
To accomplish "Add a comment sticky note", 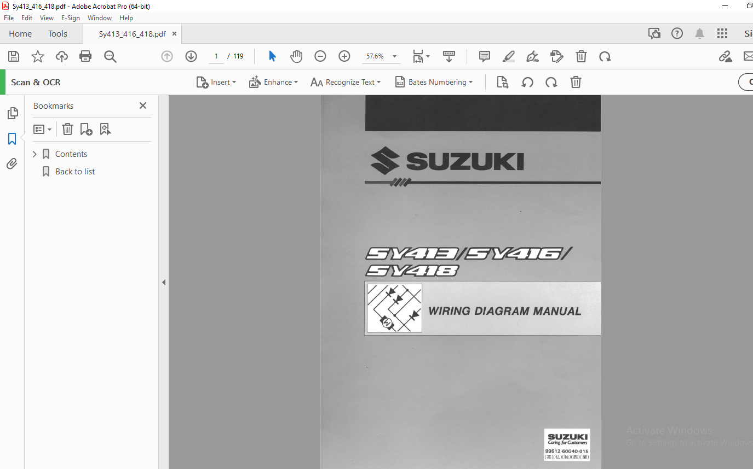I will coord(484,56).
